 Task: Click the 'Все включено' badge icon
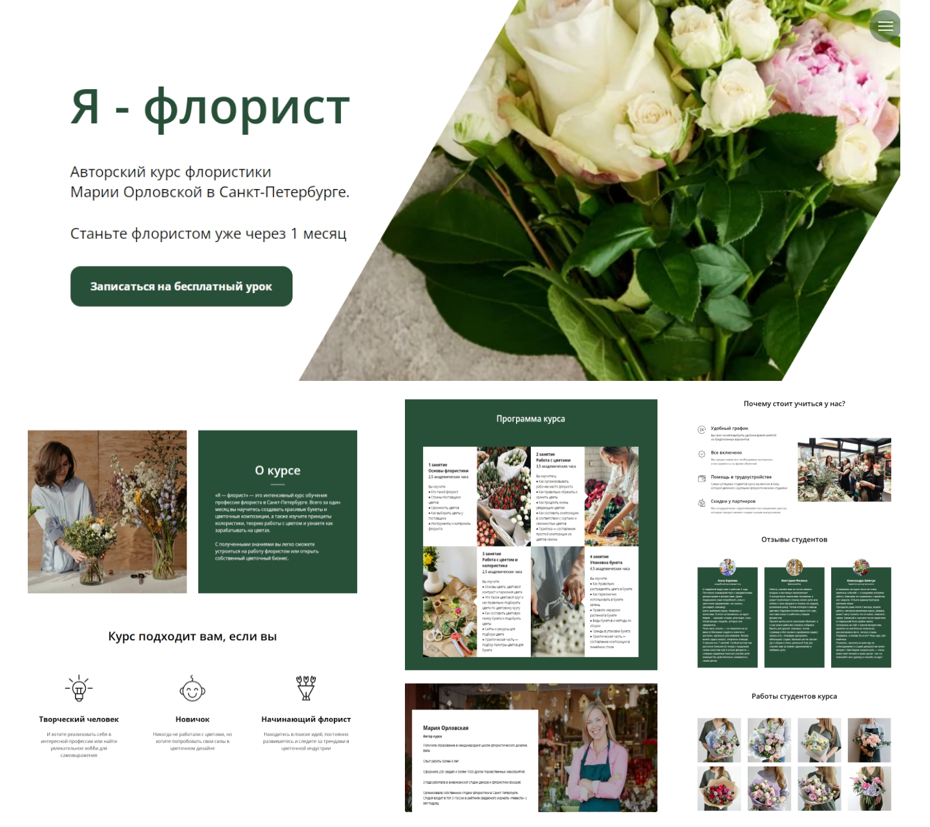(701, 454)
